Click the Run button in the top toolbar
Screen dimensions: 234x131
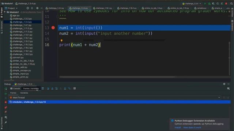[205, 4]
